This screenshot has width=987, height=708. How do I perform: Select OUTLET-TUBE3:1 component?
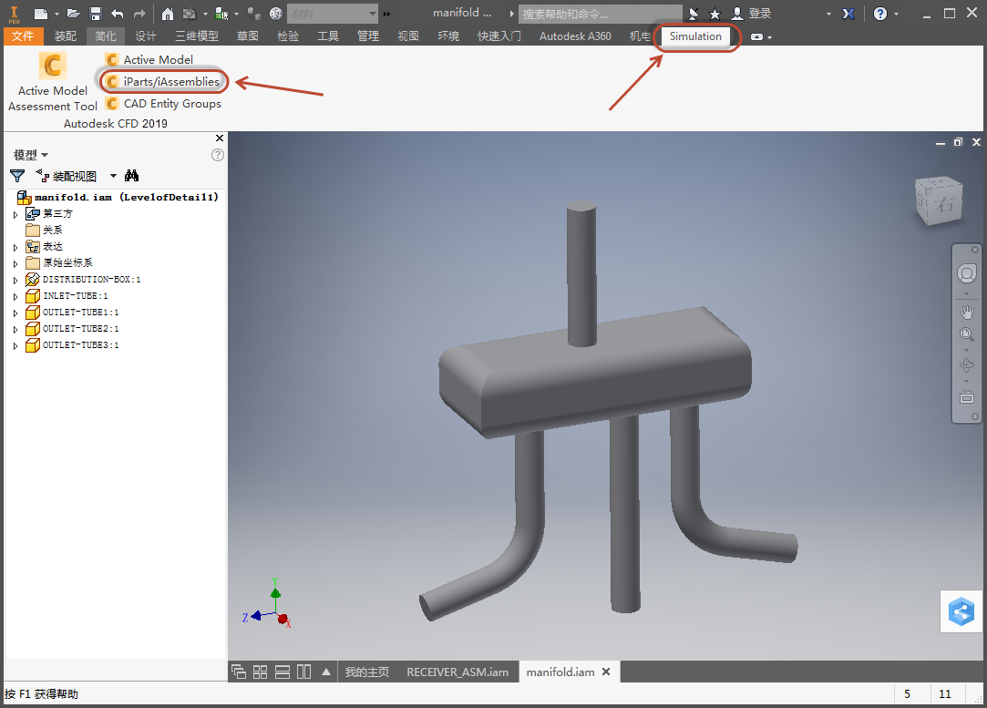pos(72,344)
